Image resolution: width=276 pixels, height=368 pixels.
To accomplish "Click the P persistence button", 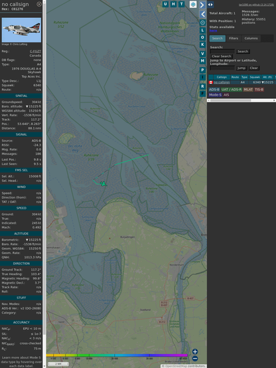I will point(202,70).
